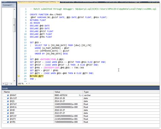Click the variable icon beside @HD

tap(8, 110)
